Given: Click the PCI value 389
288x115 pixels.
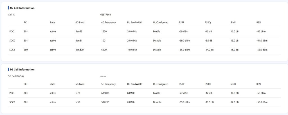Looking at the screenshot, I should [x=26, y=50].
